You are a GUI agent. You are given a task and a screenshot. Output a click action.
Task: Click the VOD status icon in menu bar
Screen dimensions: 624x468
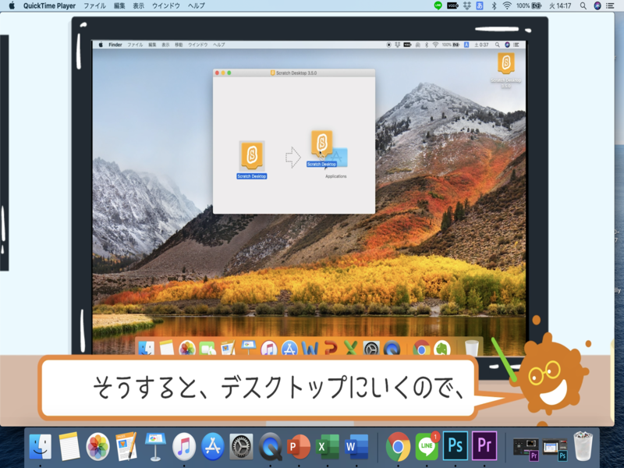coord(452,5)
